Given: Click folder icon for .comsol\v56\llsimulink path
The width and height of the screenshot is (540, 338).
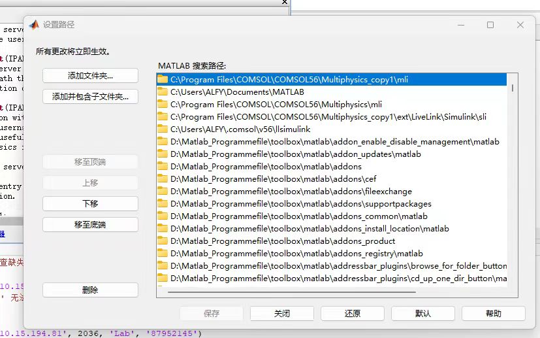Looking at the screenshot, I should click(163, 129).
